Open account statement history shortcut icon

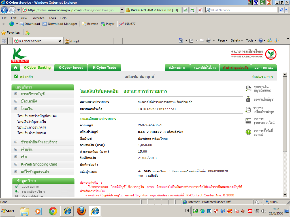248,88
